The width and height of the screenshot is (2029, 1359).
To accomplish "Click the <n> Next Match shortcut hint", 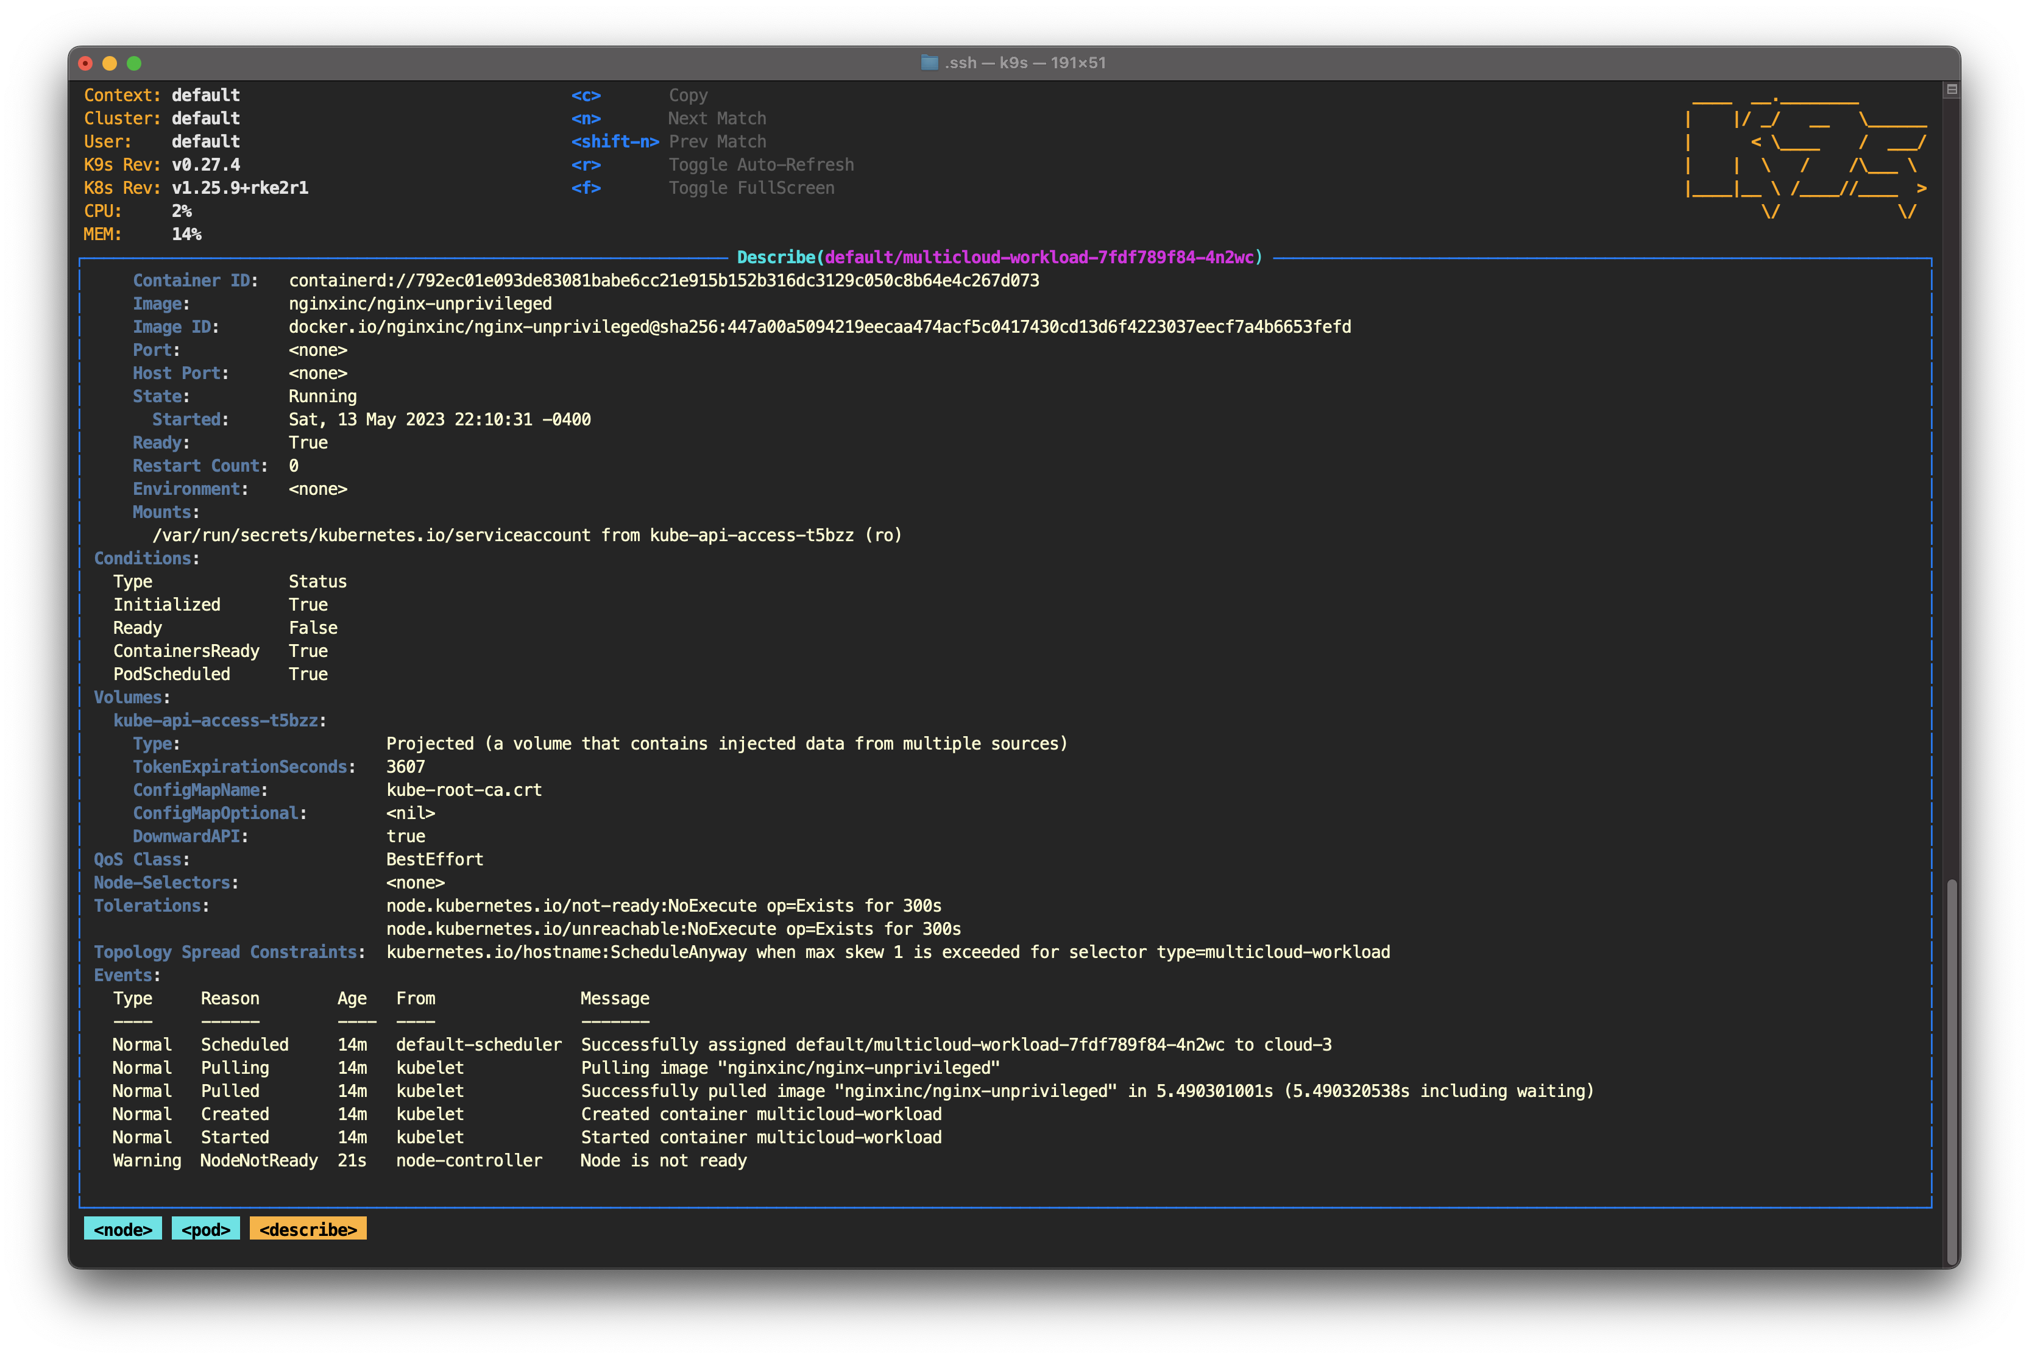I will coord(668,119).
